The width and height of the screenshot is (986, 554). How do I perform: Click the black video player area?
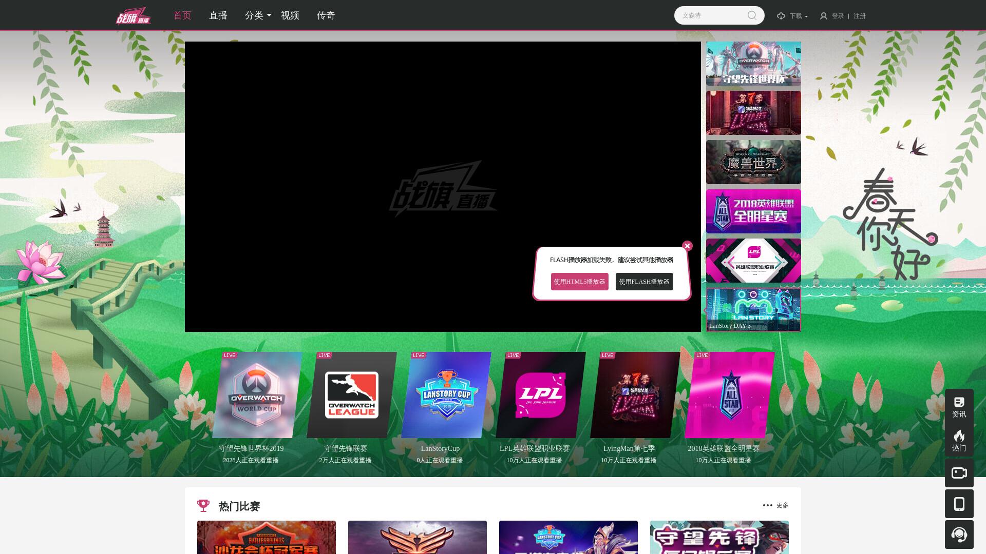443,187
